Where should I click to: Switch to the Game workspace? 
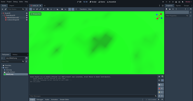[102, 2]
